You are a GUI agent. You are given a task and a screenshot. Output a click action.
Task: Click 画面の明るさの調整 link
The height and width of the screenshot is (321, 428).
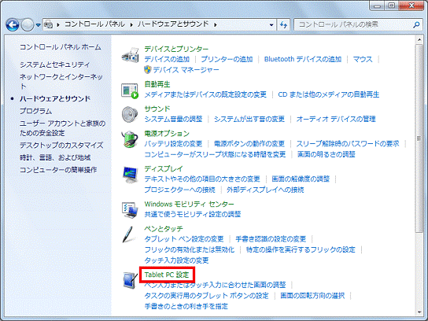coord(327,154)
